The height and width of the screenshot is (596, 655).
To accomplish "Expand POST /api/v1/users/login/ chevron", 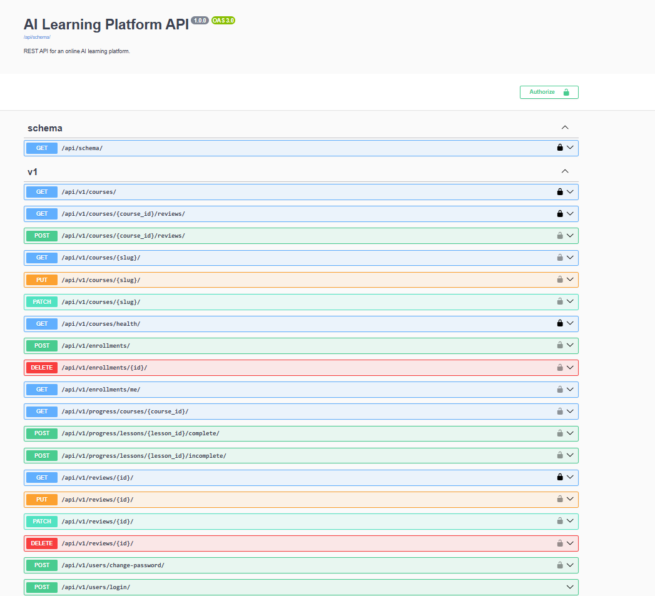I will 570,587.
